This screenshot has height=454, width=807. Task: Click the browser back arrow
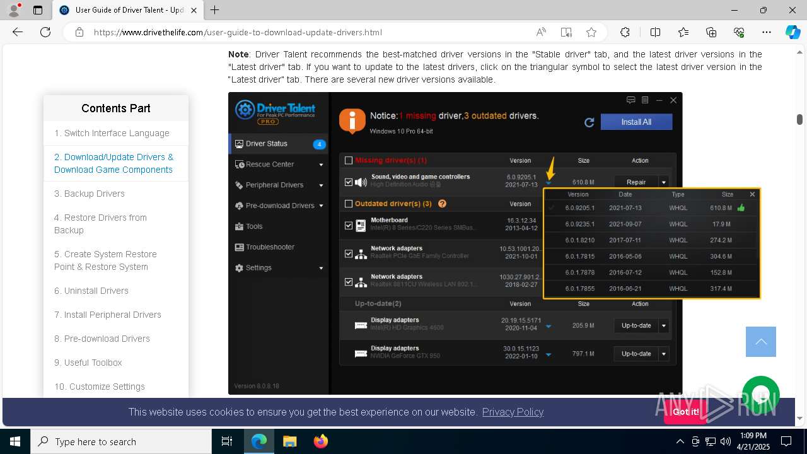(x=18, y=32)
